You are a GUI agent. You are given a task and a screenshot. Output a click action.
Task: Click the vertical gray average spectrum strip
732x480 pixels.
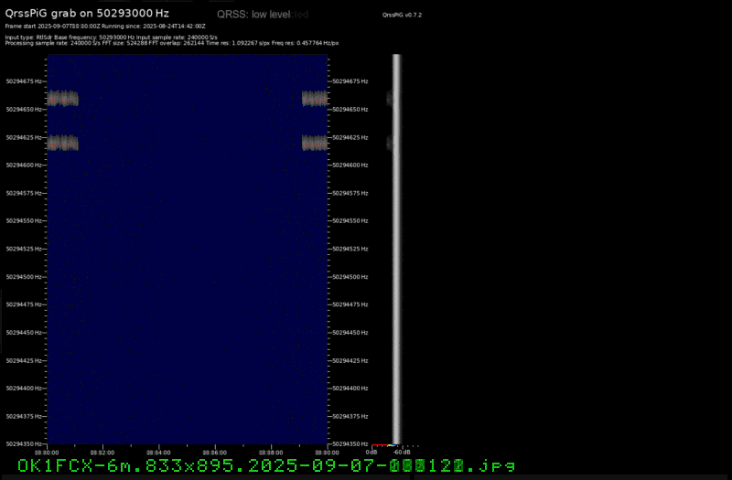pos(397,249)
